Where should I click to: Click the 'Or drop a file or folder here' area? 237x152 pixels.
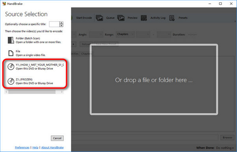point(154,80)
